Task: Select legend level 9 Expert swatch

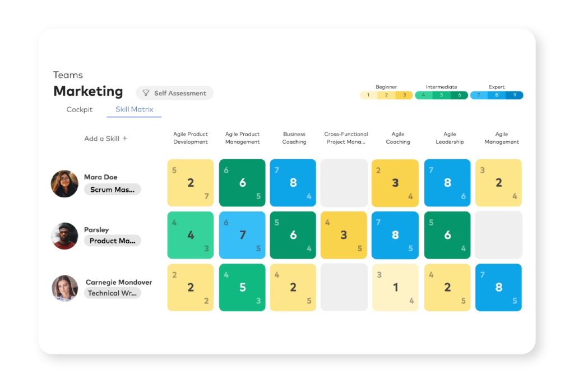Action: point(515,95)
